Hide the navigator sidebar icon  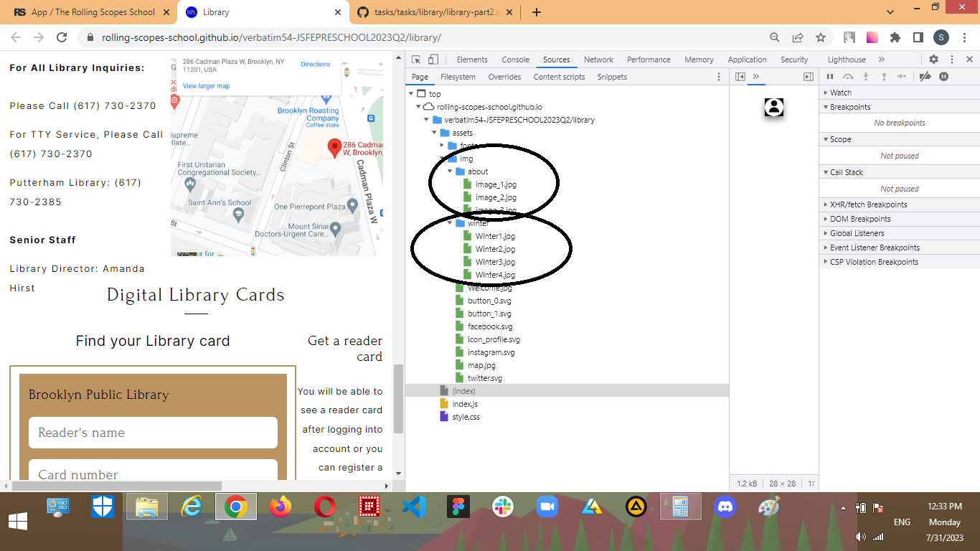(x=740, y=77)
